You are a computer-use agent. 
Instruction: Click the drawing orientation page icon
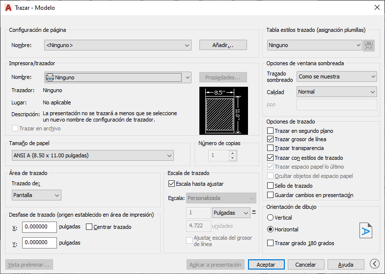365,230
